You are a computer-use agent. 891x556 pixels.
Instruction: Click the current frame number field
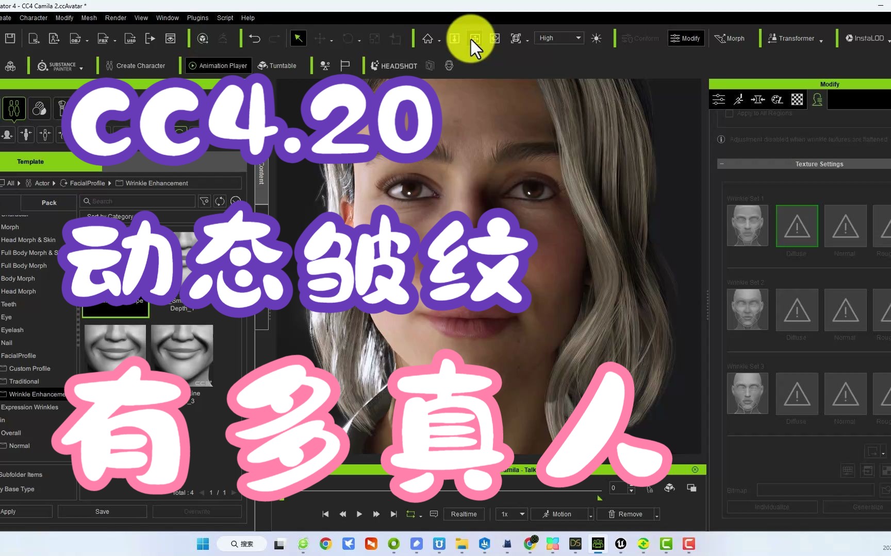pos(618,488)
